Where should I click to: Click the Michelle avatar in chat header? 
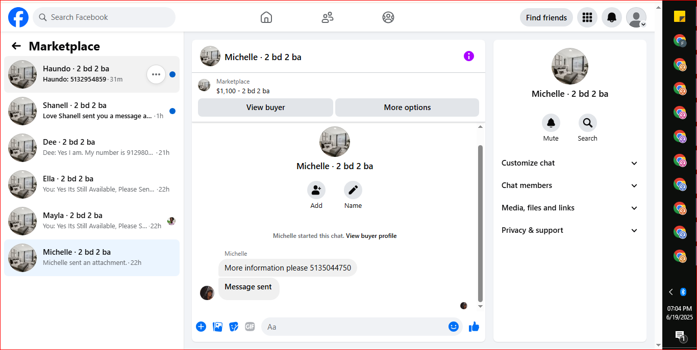pos(210,56)
